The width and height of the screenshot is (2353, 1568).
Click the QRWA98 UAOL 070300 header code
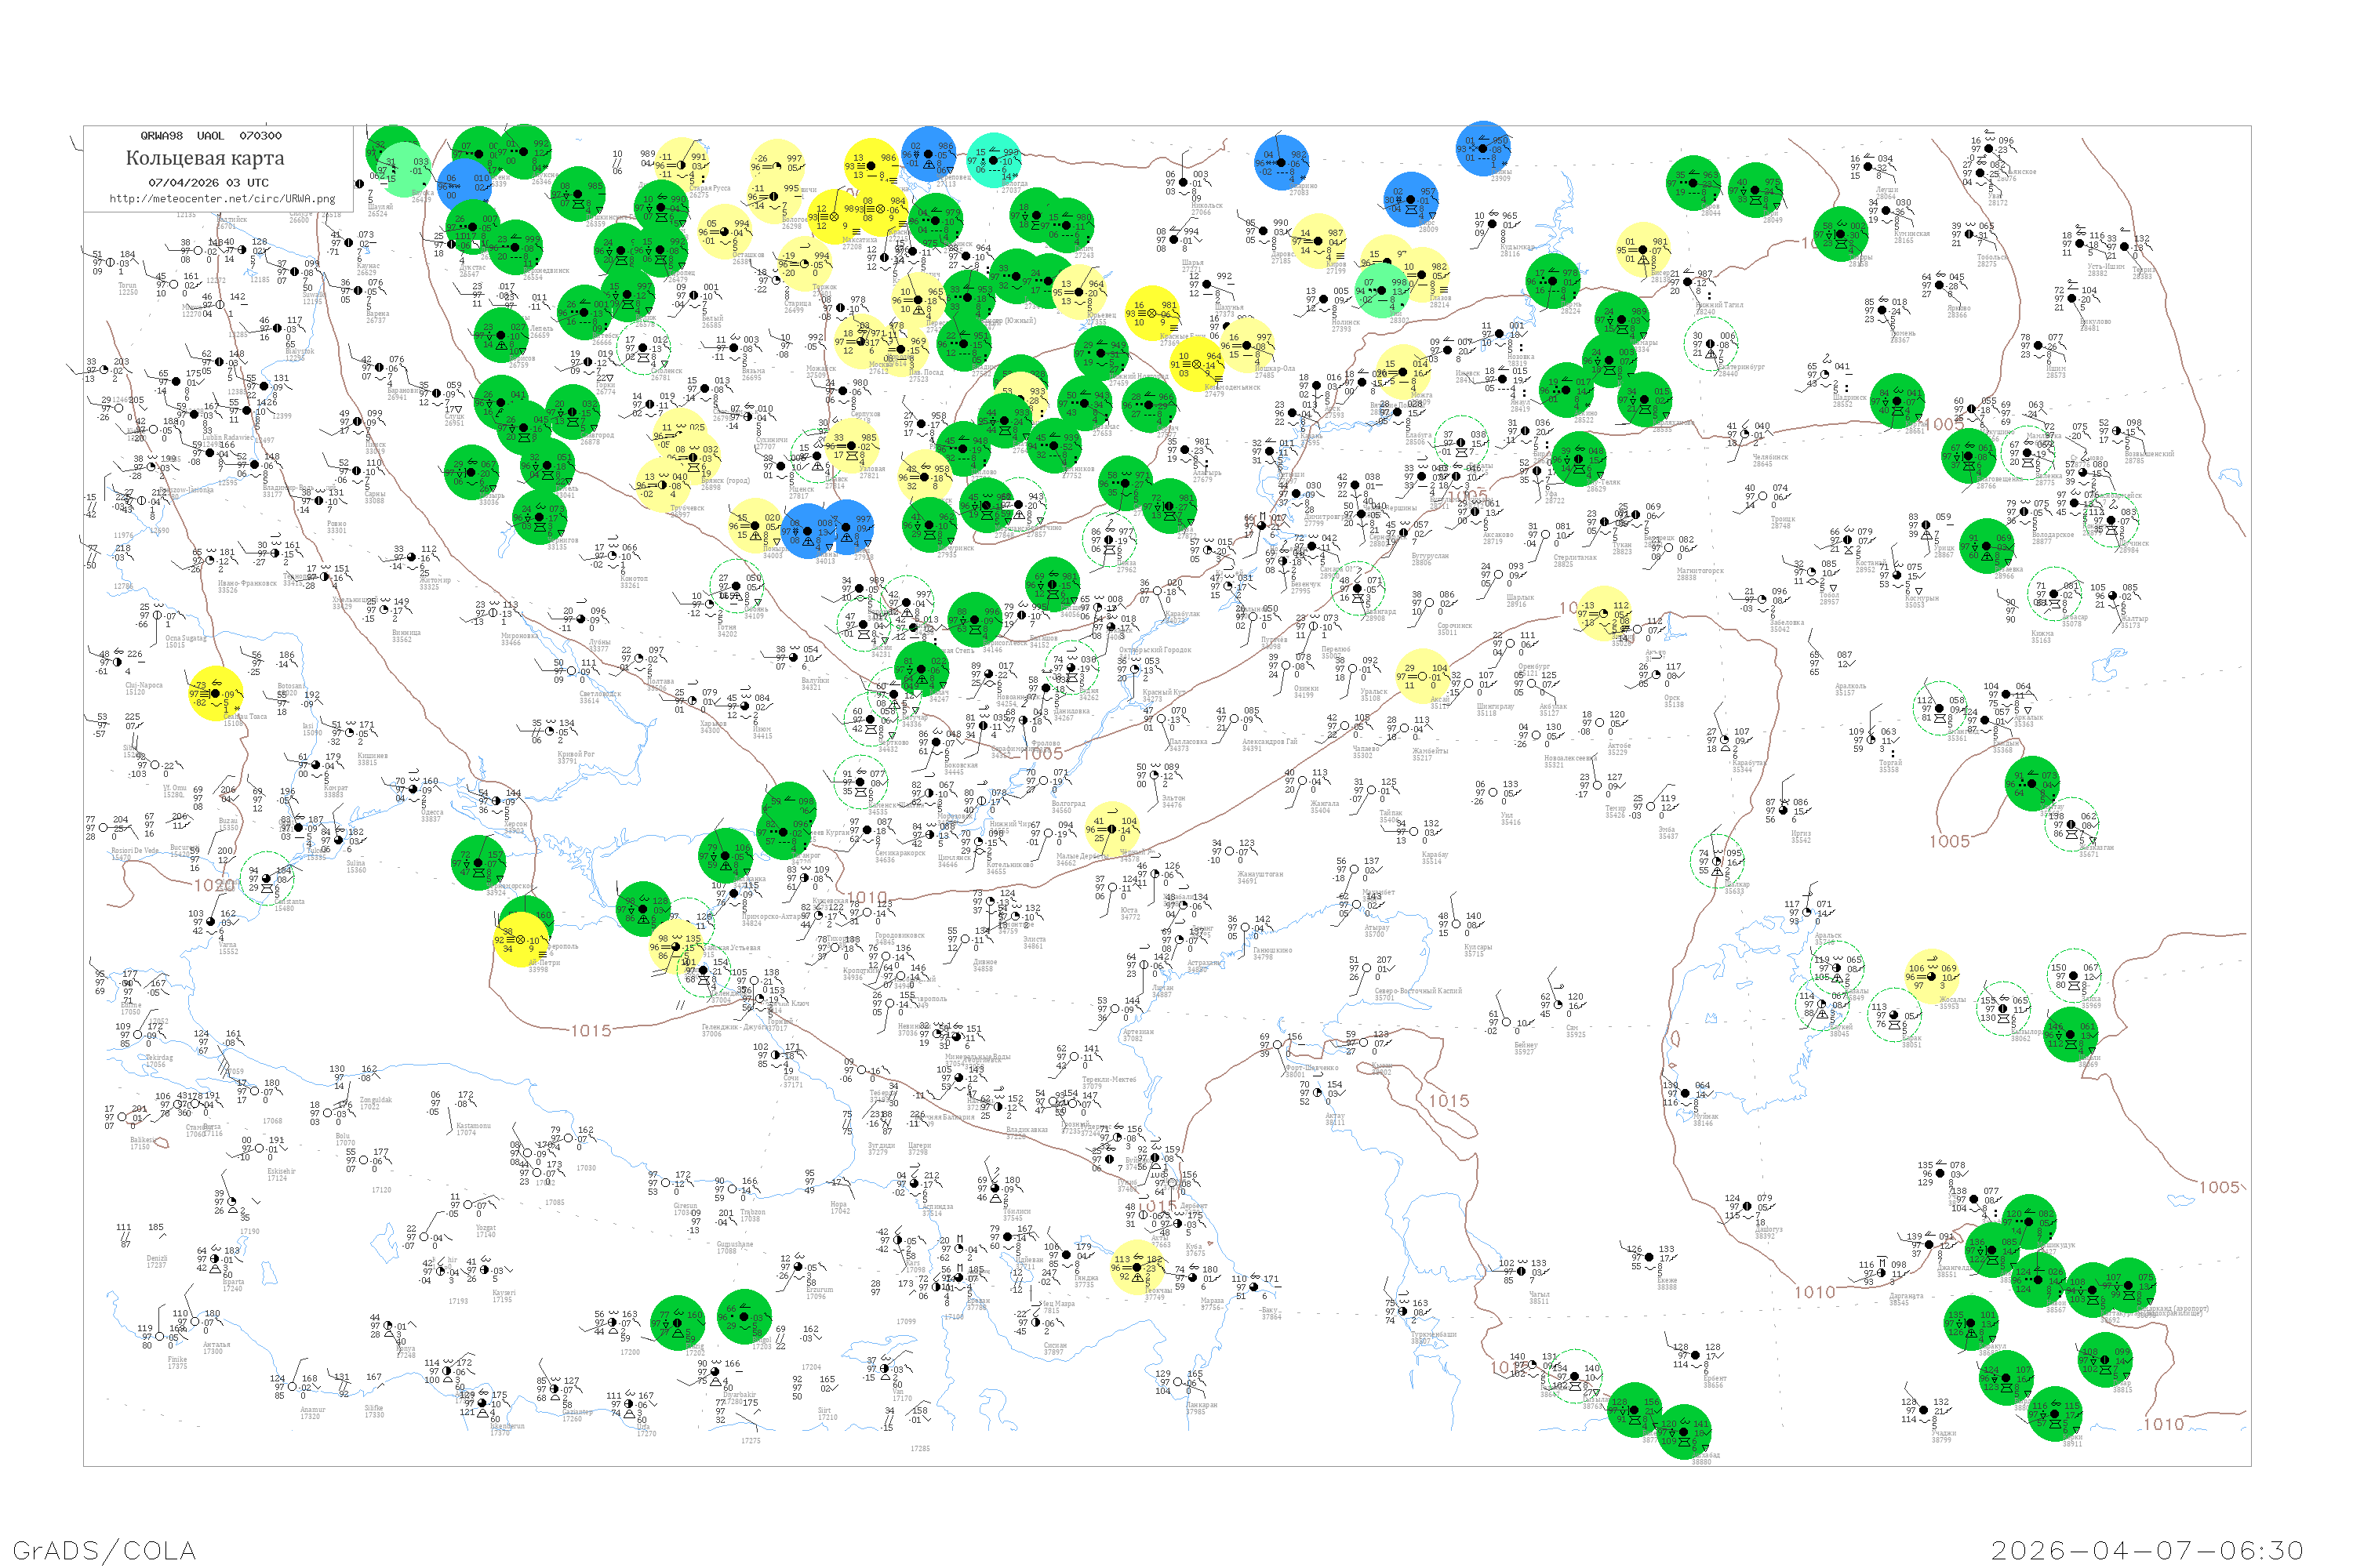point(210,136)
